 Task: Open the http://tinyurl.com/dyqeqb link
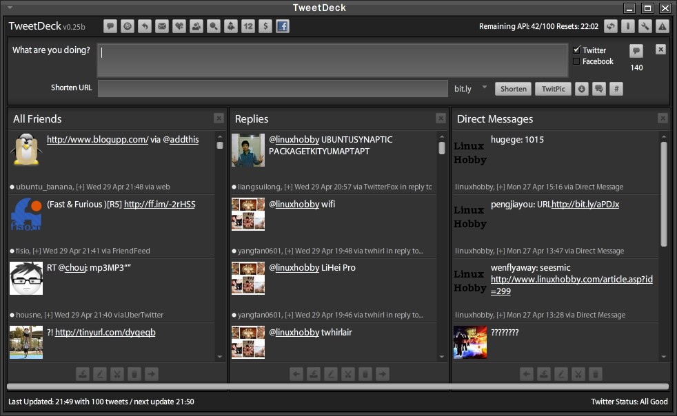tap(105, 332)
